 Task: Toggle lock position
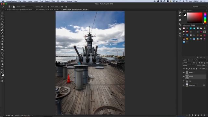pos(191,69)
